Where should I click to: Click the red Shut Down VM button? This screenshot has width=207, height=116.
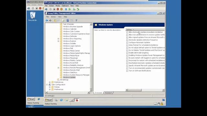58,9
